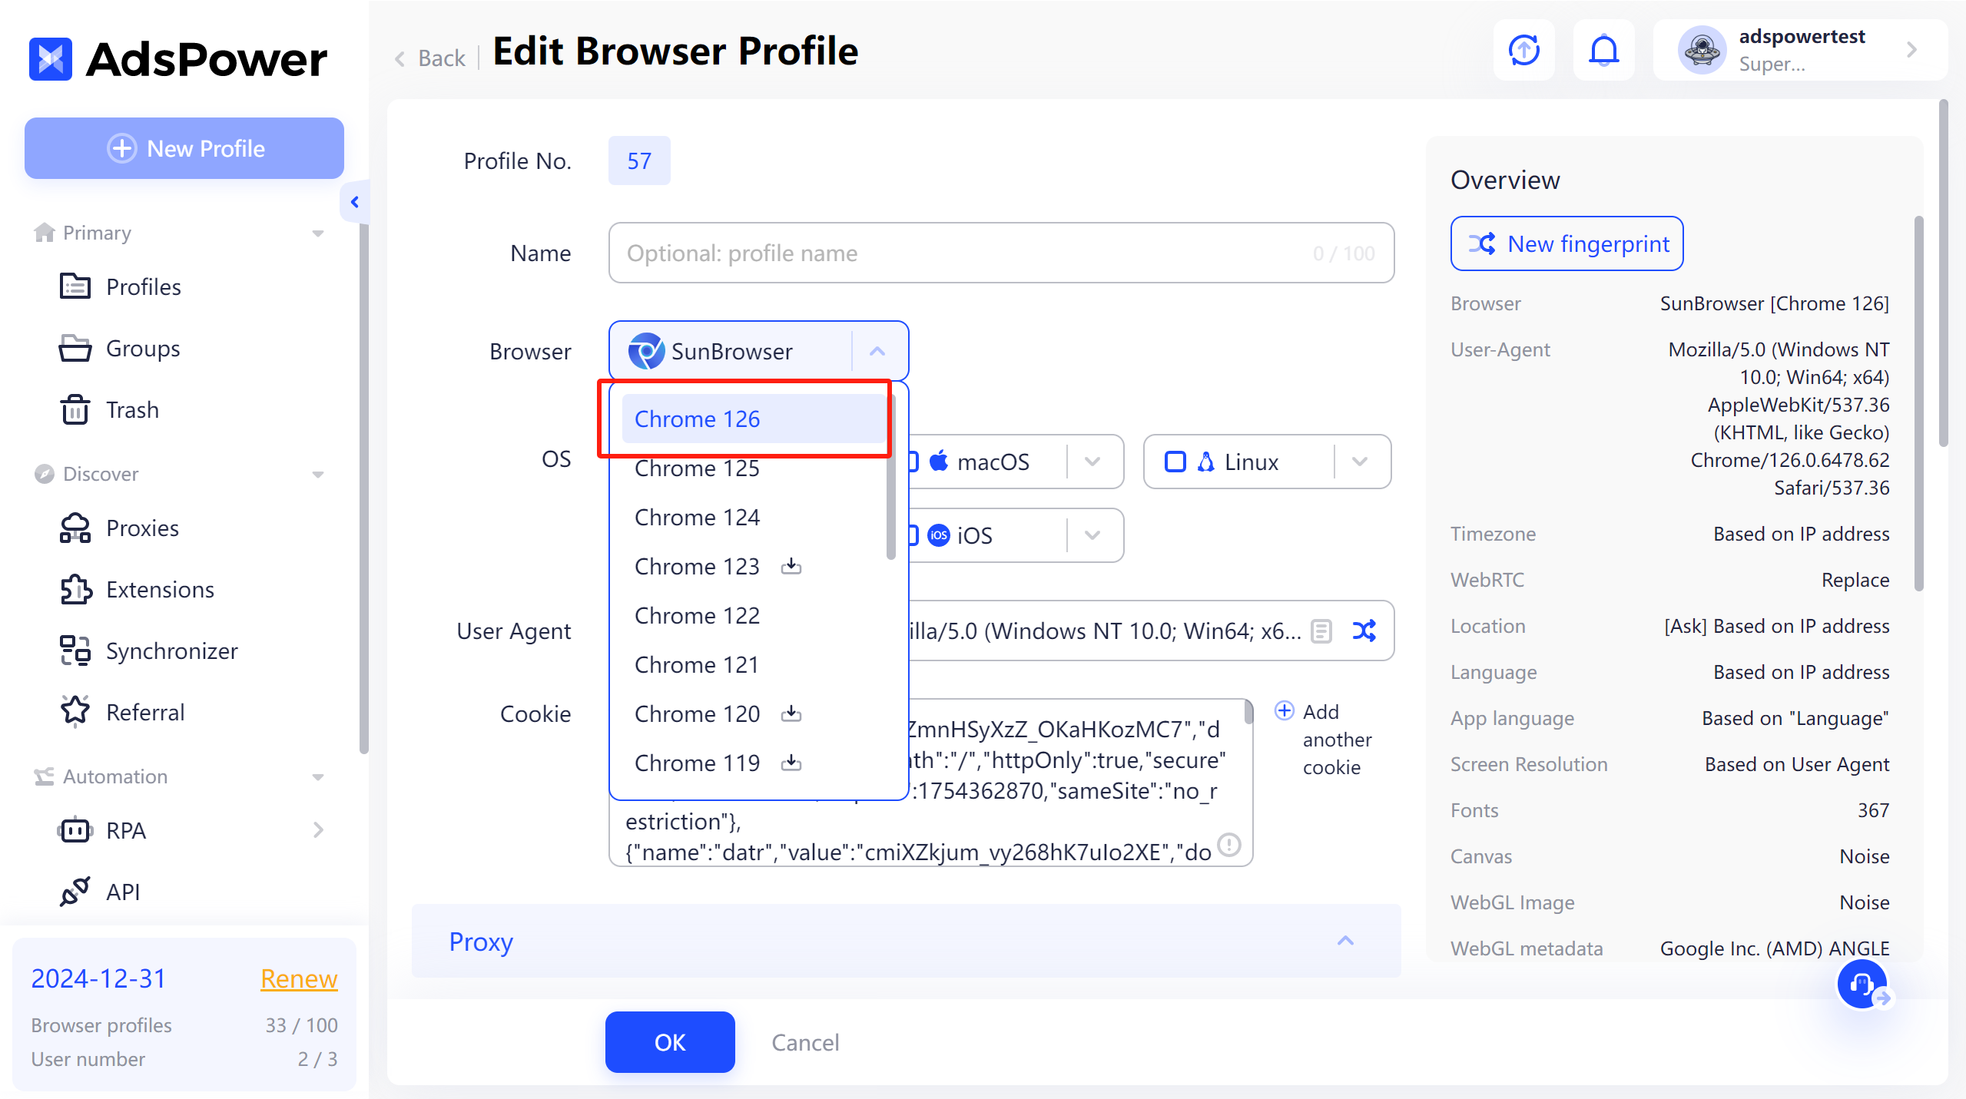Viewport: 1966px width, 1099px height.
Task: Open the macOS version dropdown
Action: point(1092,462)
